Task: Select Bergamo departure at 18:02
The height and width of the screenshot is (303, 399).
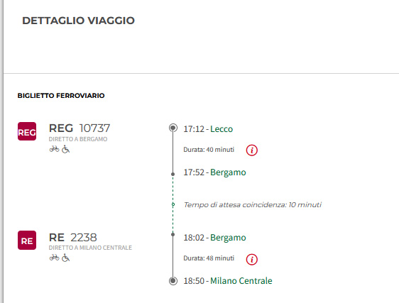Action: click(228, 238)
